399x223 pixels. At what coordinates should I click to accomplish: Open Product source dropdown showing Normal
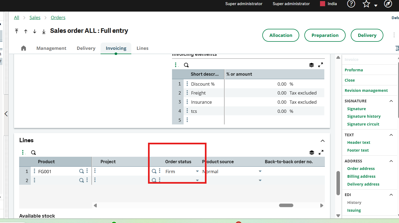260,171
